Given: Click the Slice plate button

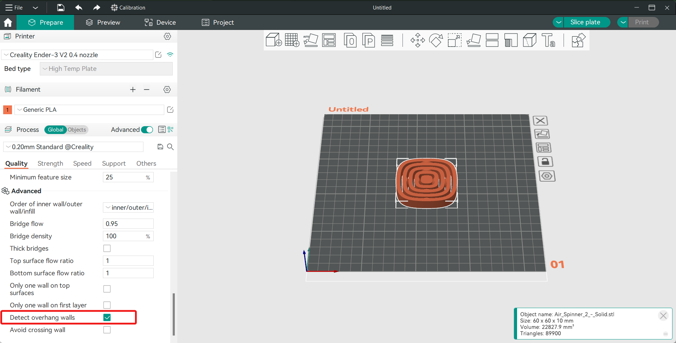Looking at the screenshot, I should [x=585, y=22].
